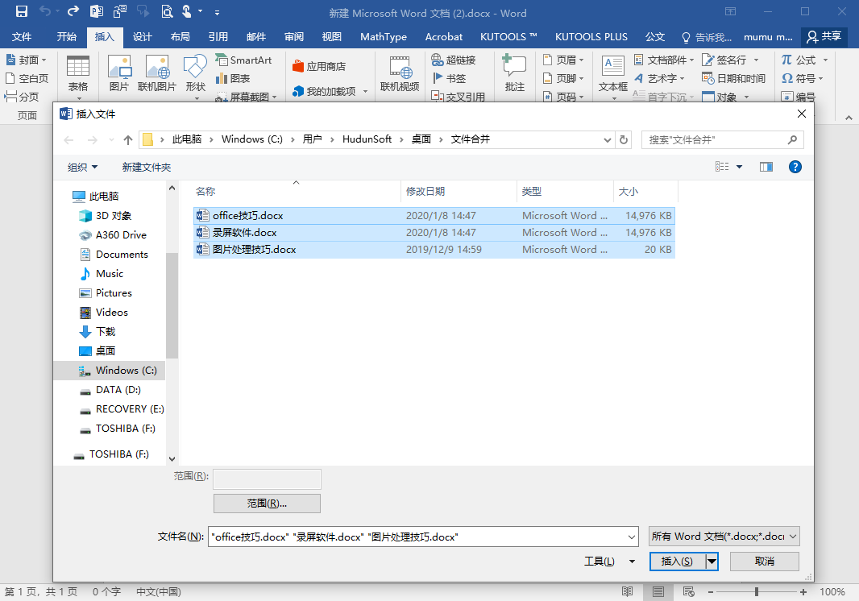Select DATA (D:) drive in navigation tree
859x601 pixels.
[x=110, y=390]
